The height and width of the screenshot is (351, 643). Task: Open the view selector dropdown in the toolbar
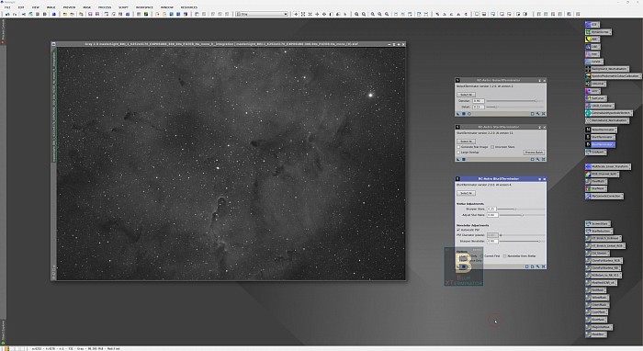coord(262,14)
